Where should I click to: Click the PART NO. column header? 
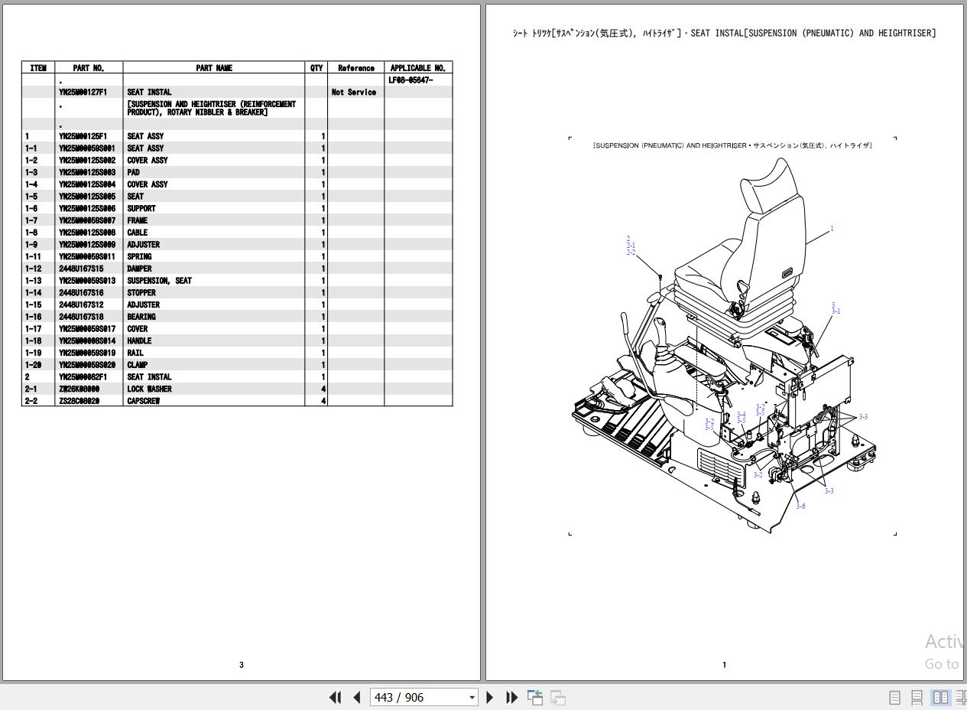pyautogui.click(x=89, y=68)
